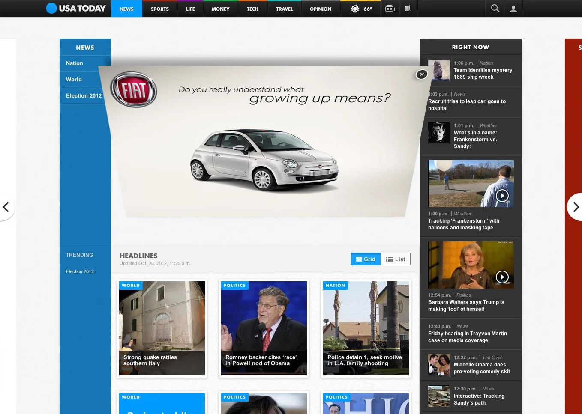
Task: Switch headlines to List view
Action: coord(396,259)
